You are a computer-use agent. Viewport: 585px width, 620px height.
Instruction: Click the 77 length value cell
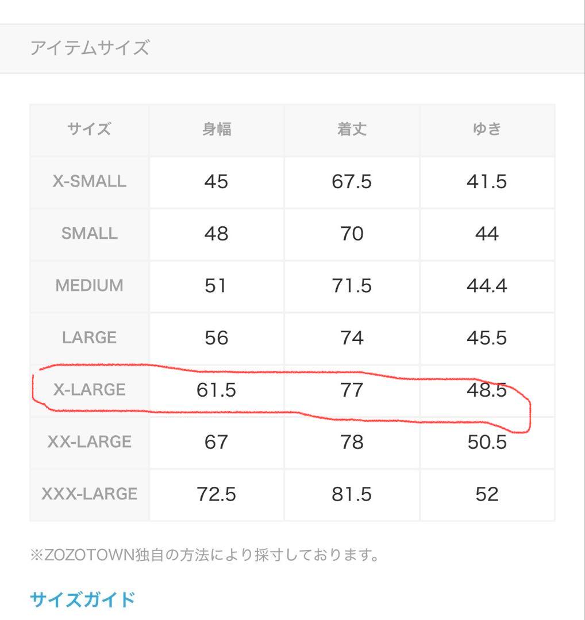point(351,390)
